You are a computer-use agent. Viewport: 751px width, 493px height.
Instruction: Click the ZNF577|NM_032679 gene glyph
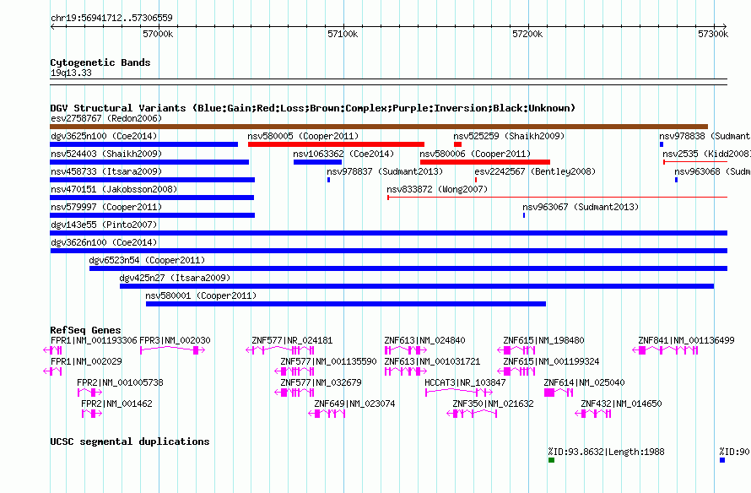pos(294,393)
